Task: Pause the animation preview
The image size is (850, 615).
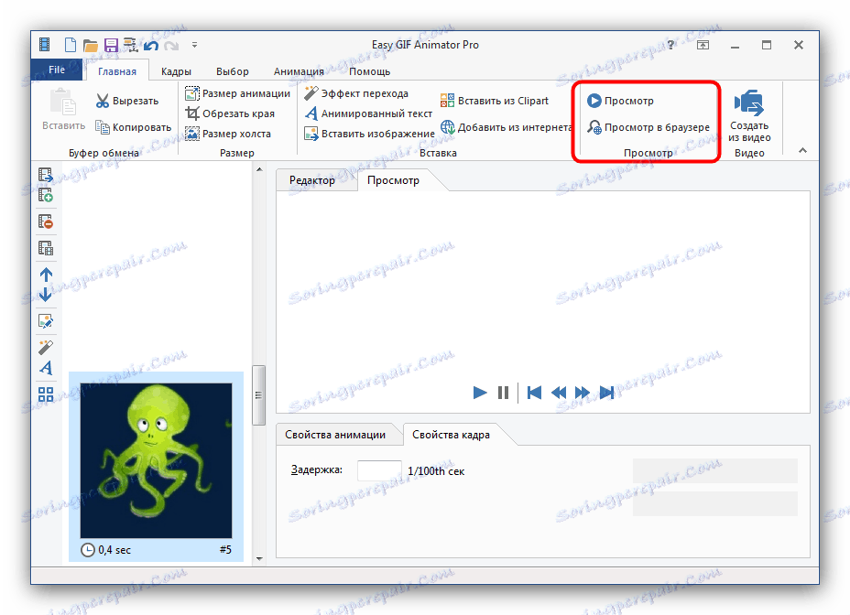Action: pos(504,393)
